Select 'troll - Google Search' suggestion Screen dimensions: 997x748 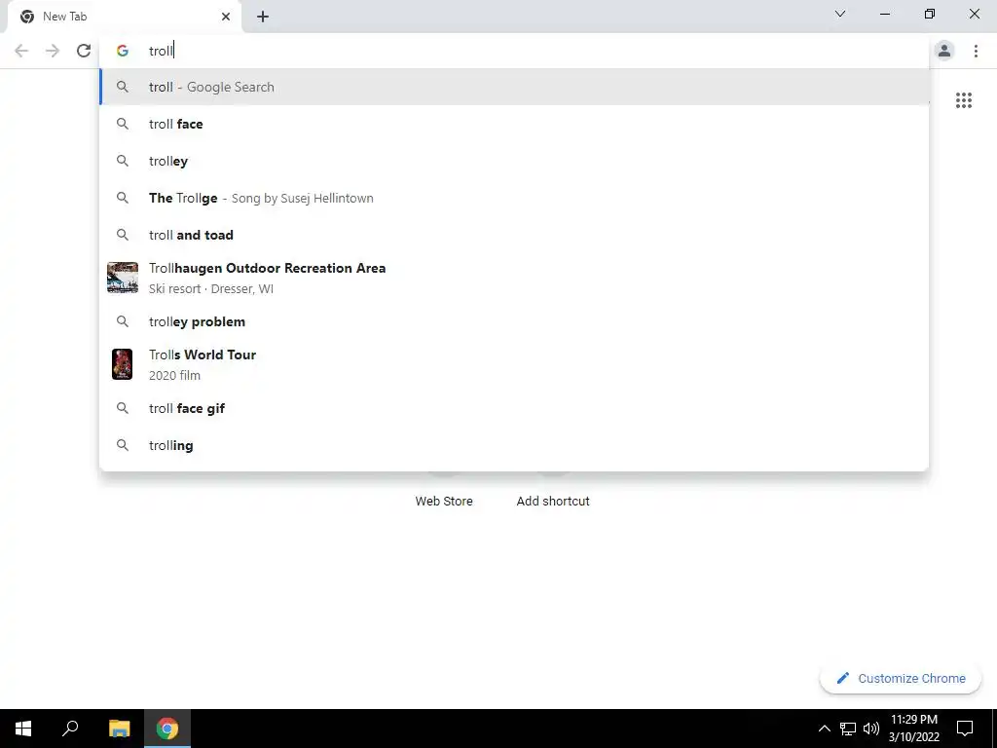coord(514,87)
